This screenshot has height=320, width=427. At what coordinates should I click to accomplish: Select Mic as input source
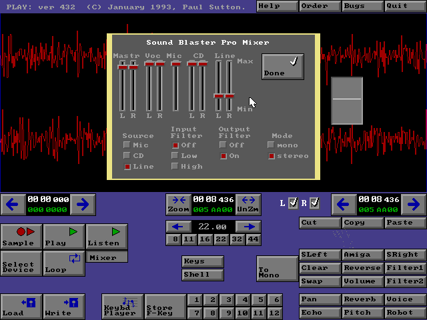pos(127,145)
